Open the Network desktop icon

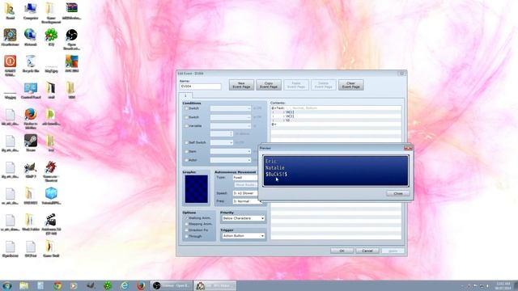[x=31, y=37]
